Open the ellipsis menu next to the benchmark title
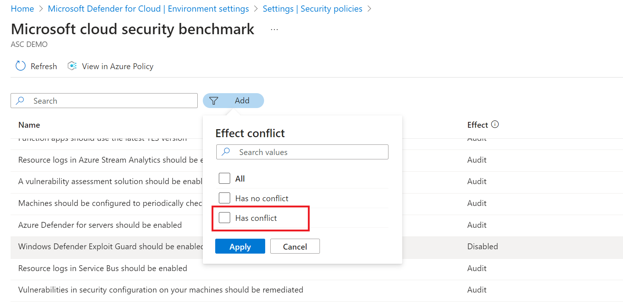 274,29
